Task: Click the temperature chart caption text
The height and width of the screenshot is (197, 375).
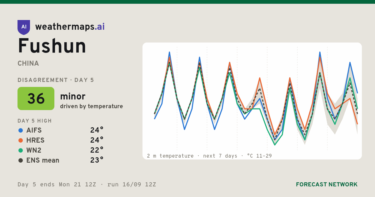Action: [209, 156]
